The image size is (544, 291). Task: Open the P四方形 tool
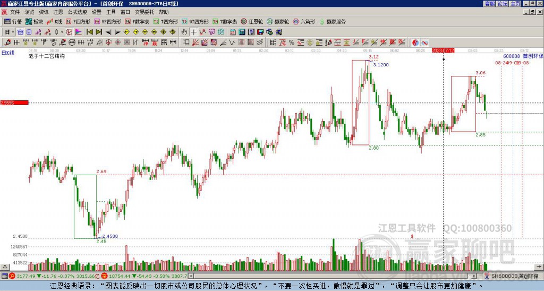pos(79,21)
